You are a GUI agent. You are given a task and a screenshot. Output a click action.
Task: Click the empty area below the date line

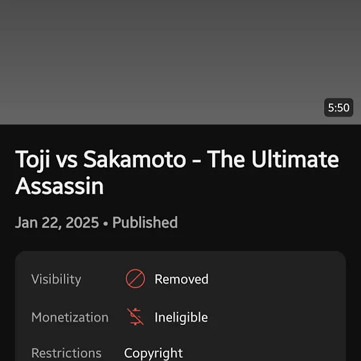pos(180,240)
